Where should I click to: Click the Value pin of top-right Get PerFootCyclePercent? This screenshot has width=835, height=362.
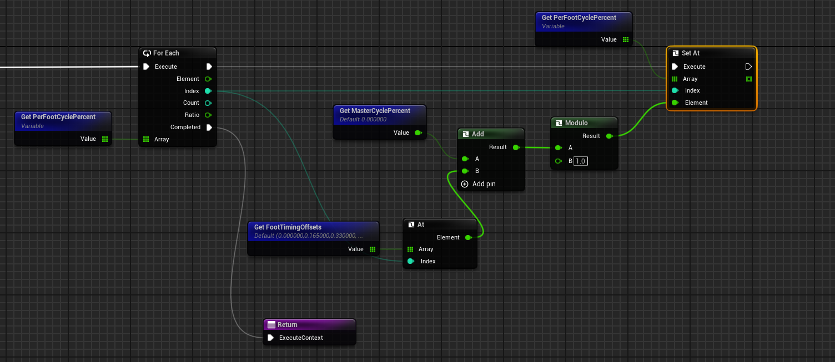pos(626,39)
